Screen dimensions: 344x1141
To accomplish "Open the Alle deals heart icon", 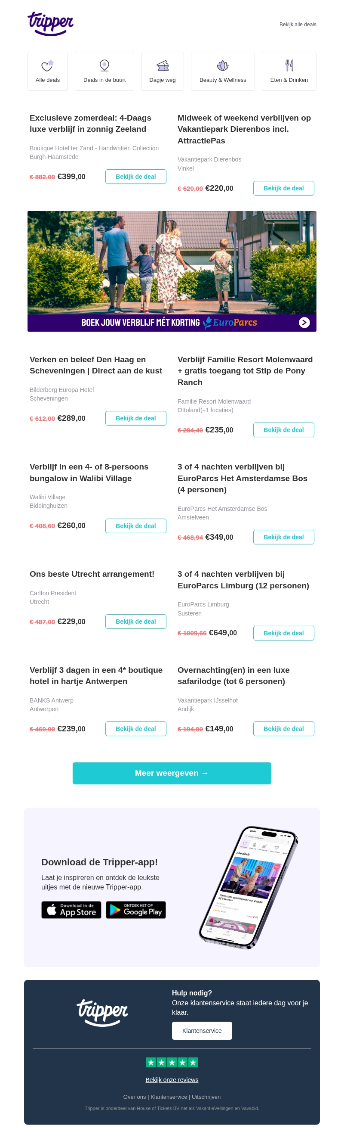I will [x=47, y=65].
